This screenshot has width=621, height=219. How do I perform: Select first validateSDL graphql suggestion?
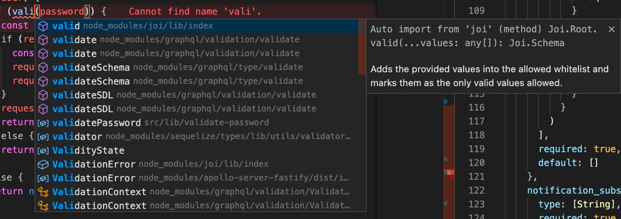click(x=200, y=95)
